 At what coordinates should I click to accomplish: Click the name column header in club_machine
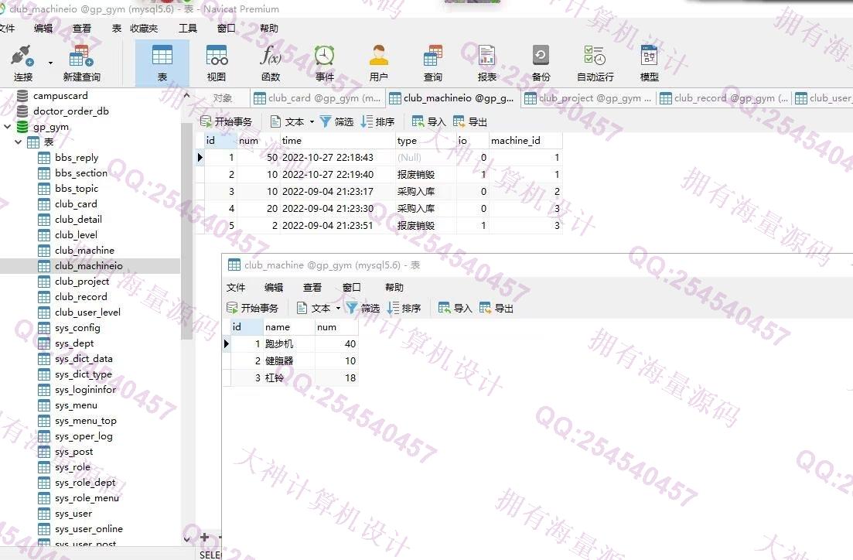tap(288, 327)
